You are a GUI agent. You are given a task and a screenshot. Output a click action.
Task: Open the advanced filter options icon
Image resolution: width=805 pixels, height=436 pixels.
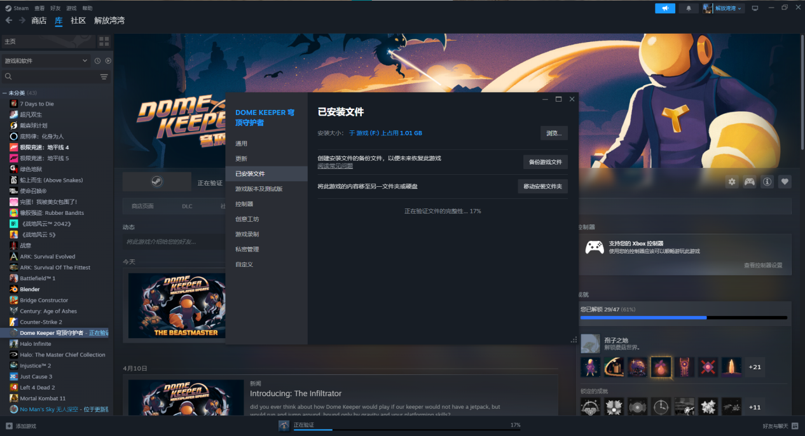pyautogui.click(x=104, y=76)
